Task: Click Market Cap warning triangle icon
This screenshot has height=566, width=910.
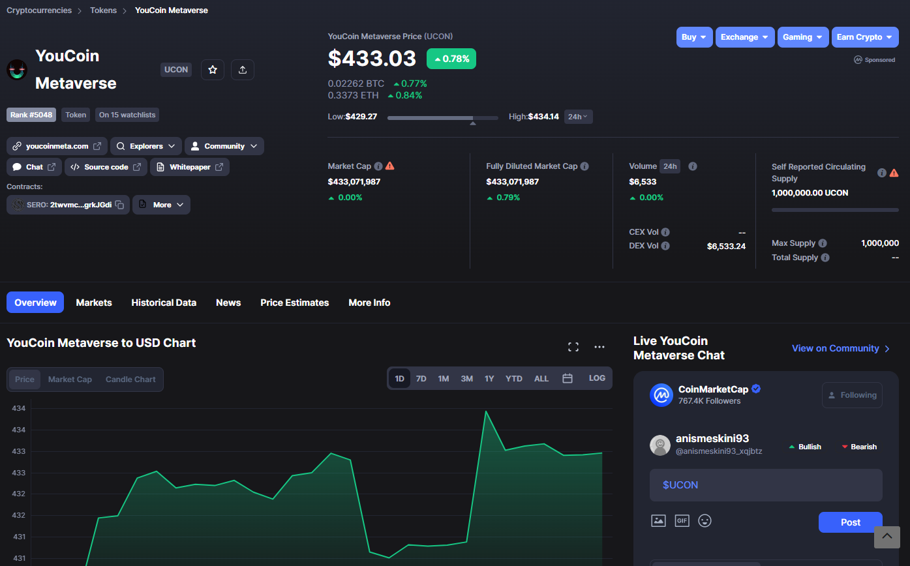Action: pyautogui.click(x=389, y=166)
